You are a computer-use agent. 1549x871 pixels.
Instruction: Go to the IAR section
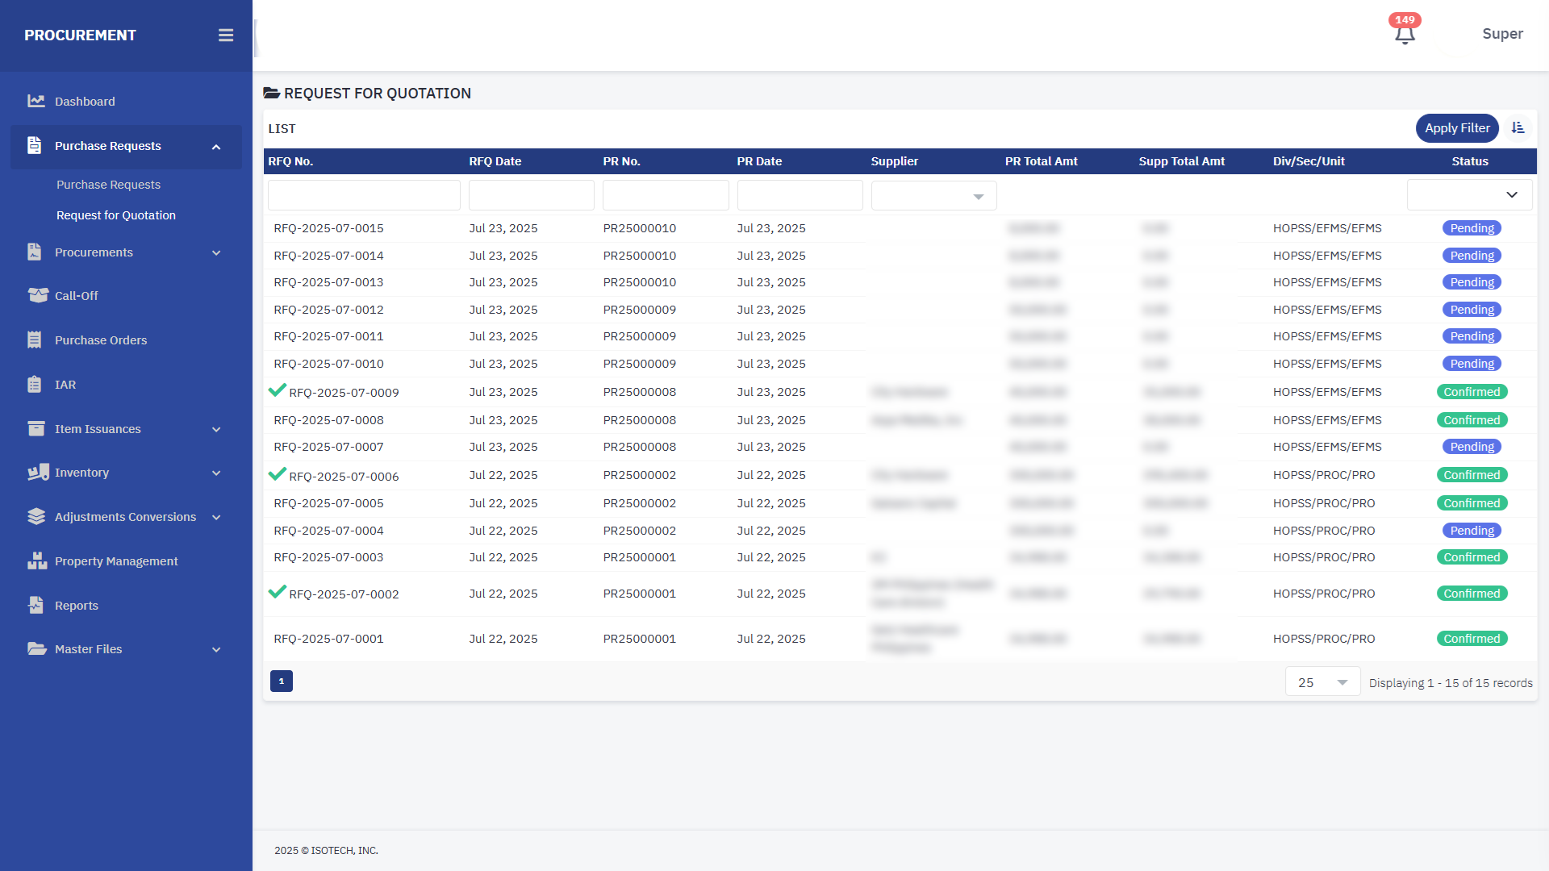(x=65, y=385)
